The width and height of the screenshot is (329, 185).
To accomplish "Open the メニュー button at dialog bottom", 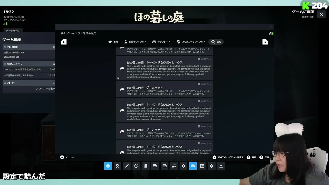I will pos(67,157).
